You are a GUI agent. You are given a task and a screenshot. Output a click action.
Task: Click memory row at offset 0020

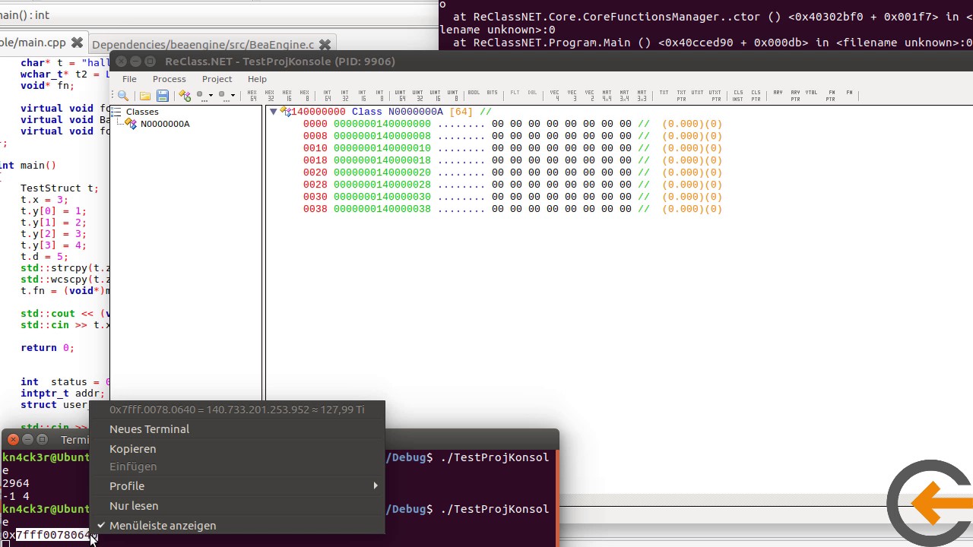(512, 172)
